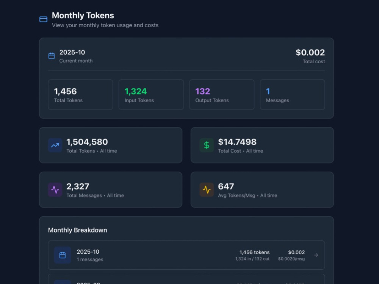Click the 'Current month' label
This screenshot has height=284, width=379.
(x=76, y=61)
